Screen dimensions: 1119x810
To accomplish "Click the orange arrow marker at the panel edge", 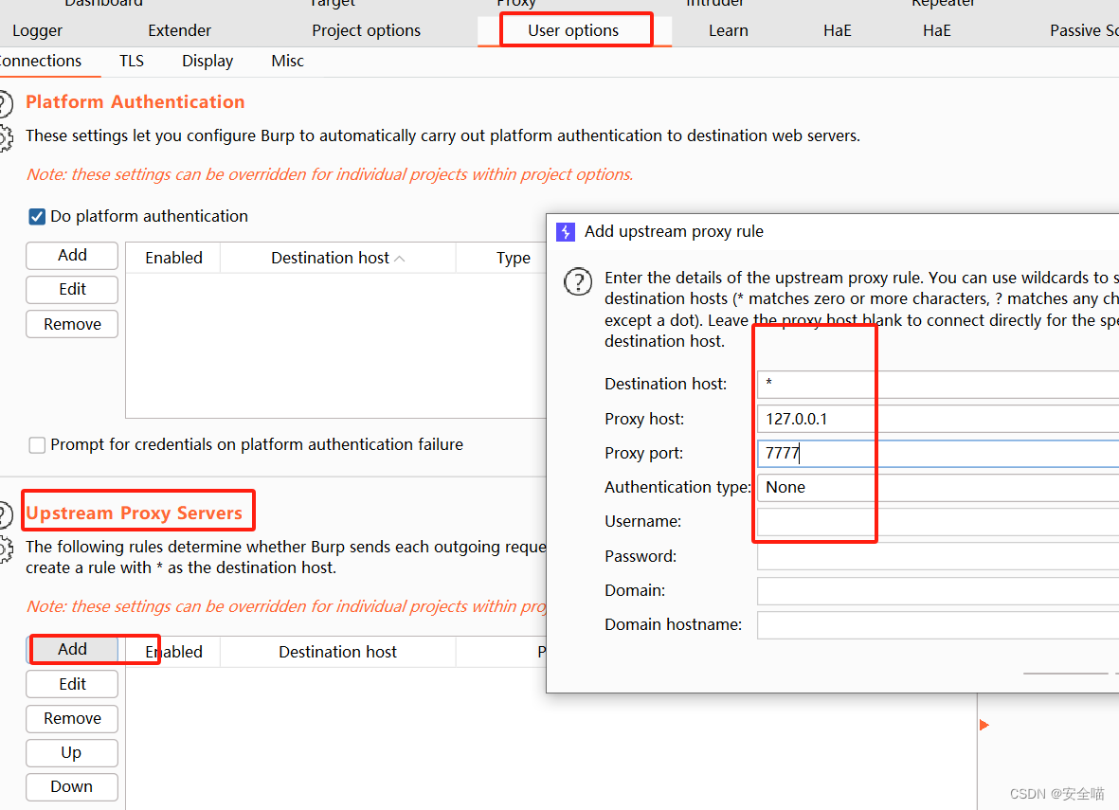I will click(x=984, y=725).
